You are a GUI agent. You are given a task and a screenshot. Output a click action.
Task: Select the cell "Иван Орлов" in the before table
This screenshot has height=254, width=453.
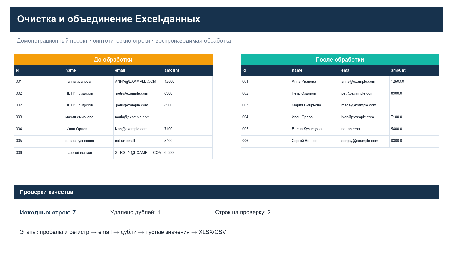89,130
